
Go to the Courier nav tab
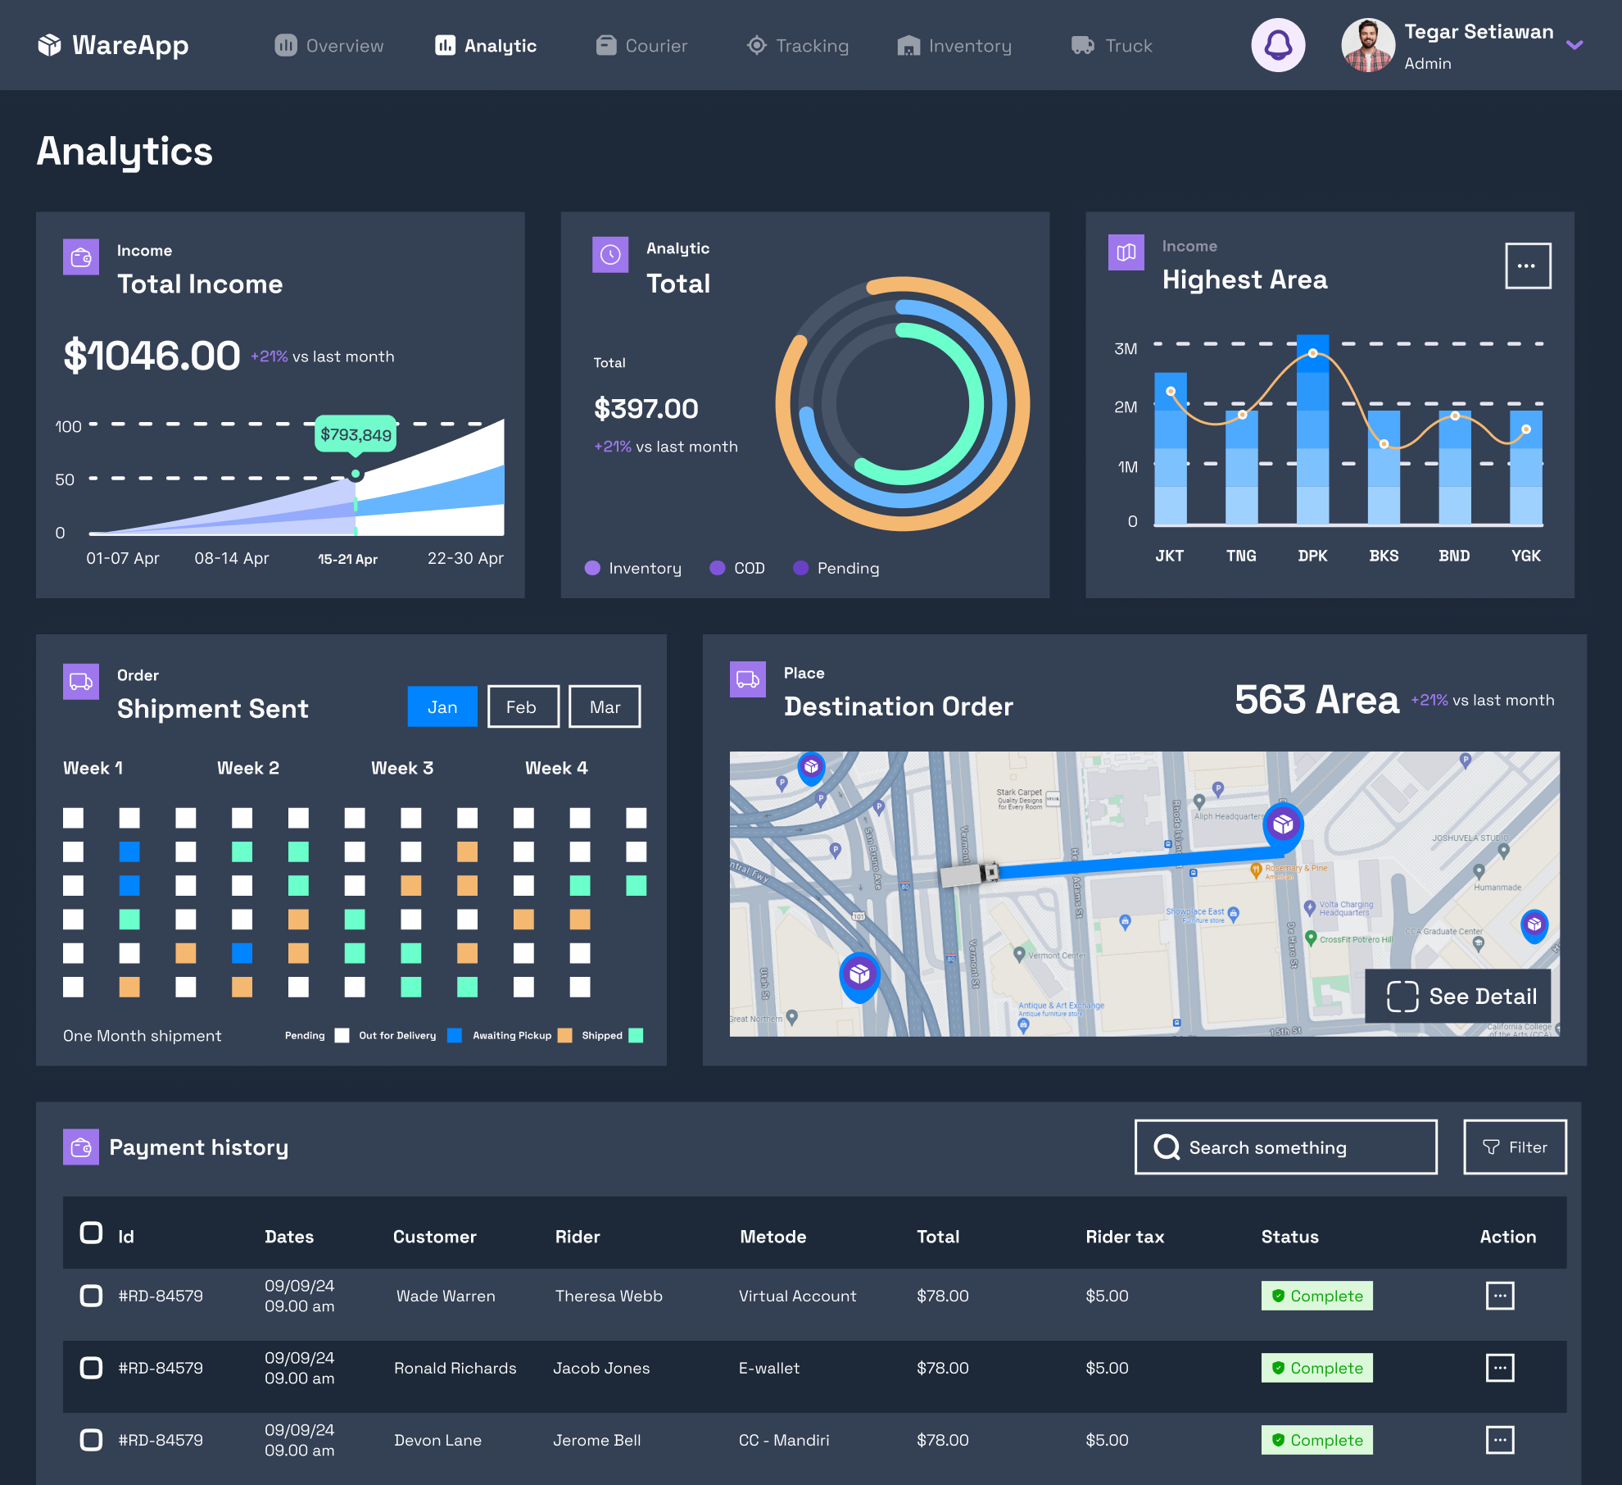tap(641, 46)
